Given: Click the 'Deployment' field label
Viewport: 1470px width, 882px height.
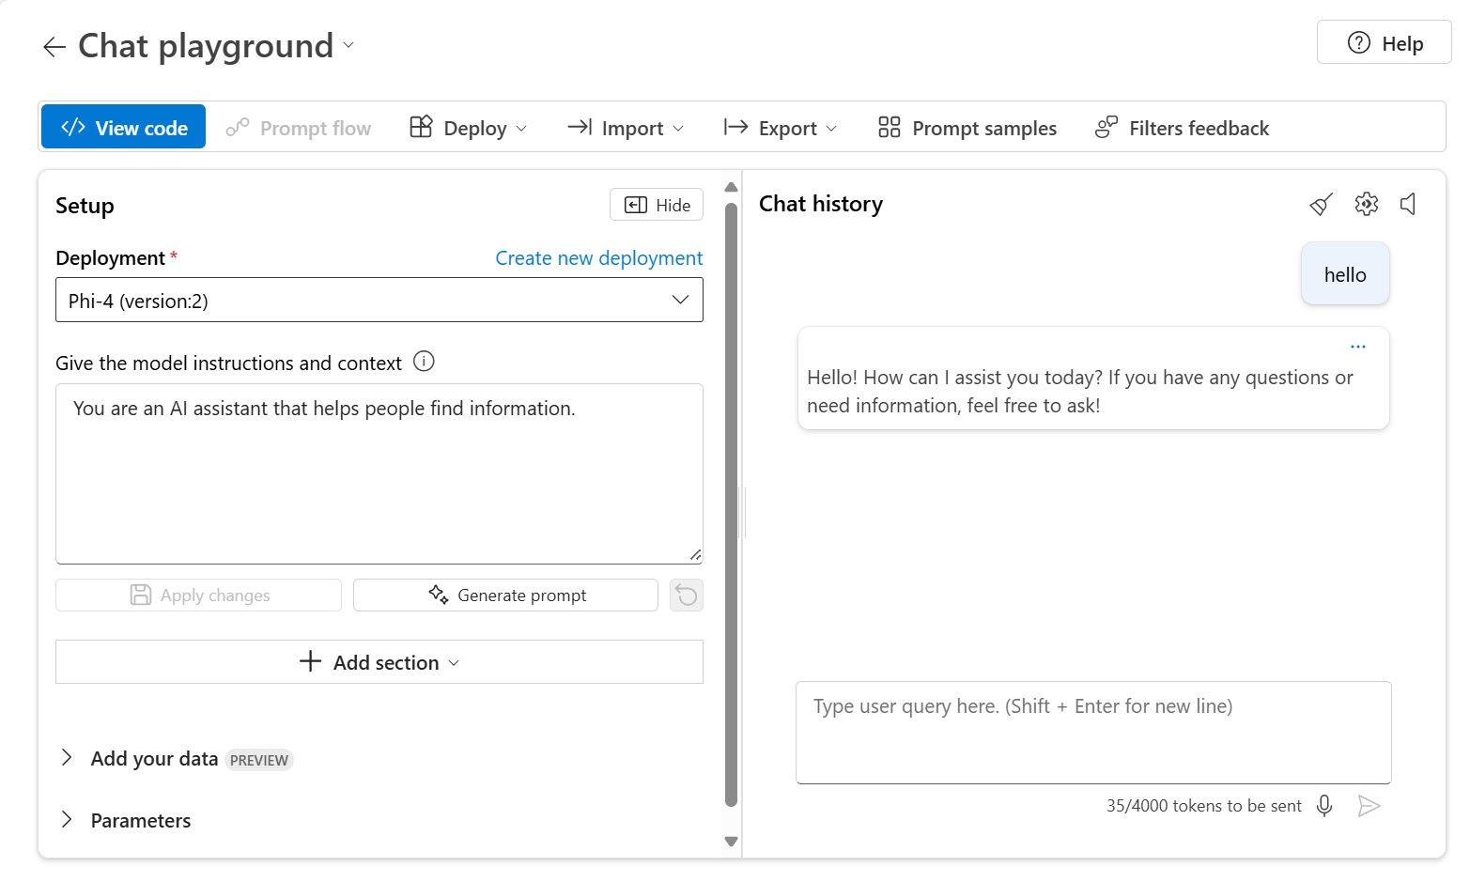Looking at the screenshot, I should tap(110, 258).
